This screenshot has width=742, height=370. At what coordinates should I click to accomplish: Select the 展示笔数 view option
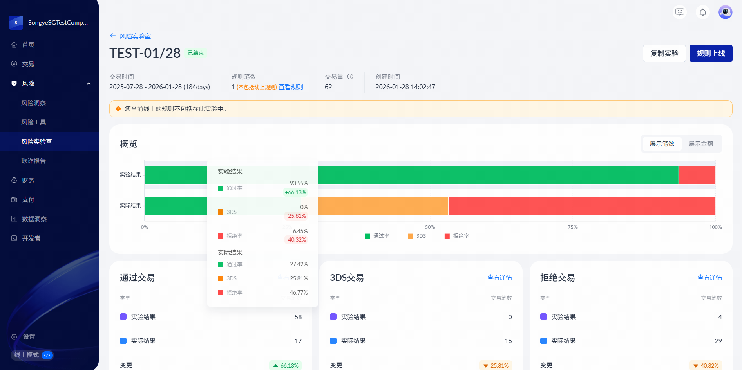(662, 144)
